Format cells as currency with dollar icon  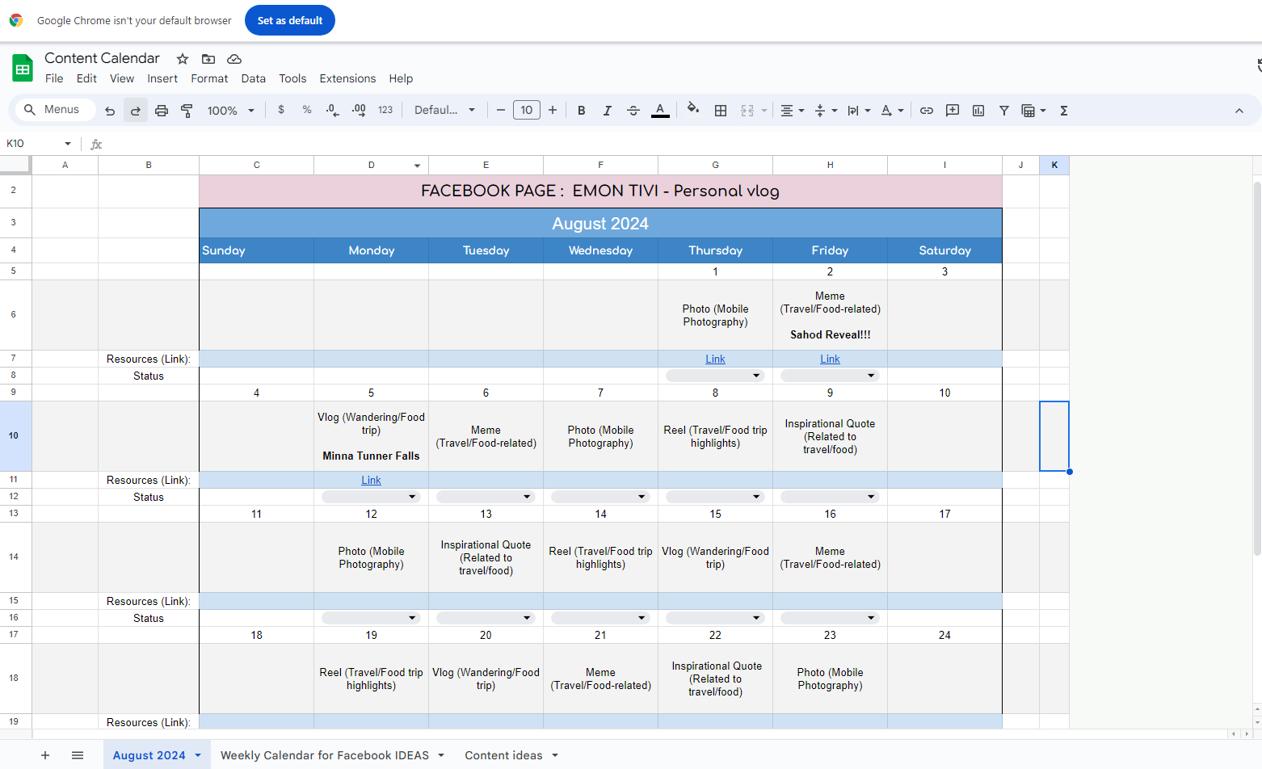pos(281,110)
